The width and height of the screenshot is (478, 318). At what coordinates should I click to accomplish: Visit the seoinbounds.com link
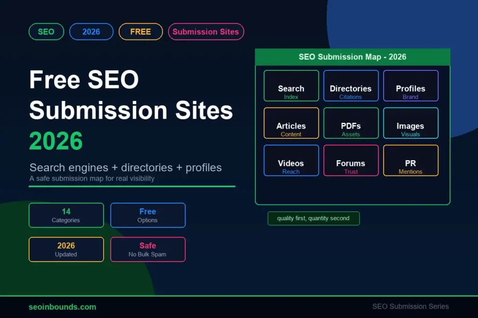63,307
